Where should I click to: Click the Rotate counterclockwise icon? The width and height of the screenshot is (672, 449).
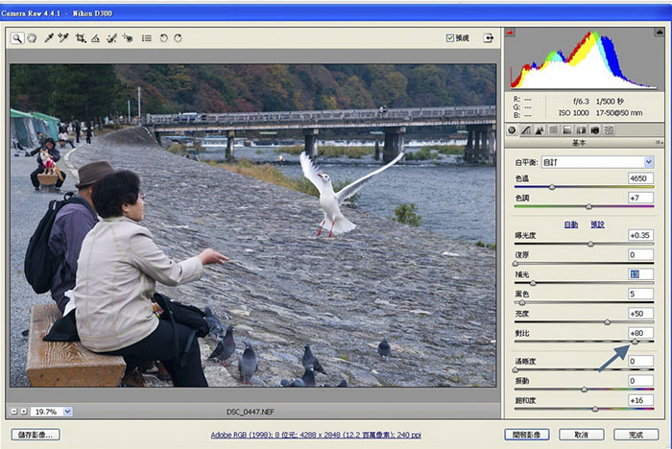pos(163,38)
